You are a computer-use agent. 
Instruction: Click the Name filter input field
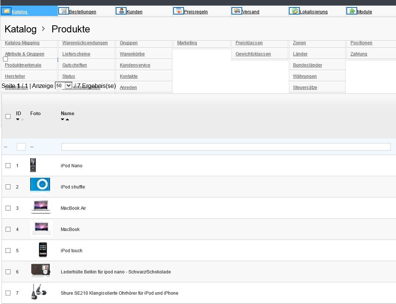click(226, 147)
